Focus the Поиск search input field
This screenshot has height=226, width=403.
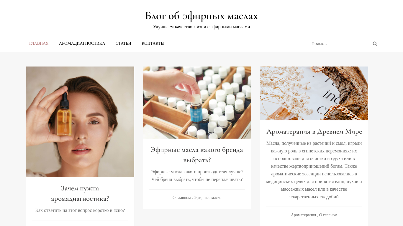click(339, 44)
